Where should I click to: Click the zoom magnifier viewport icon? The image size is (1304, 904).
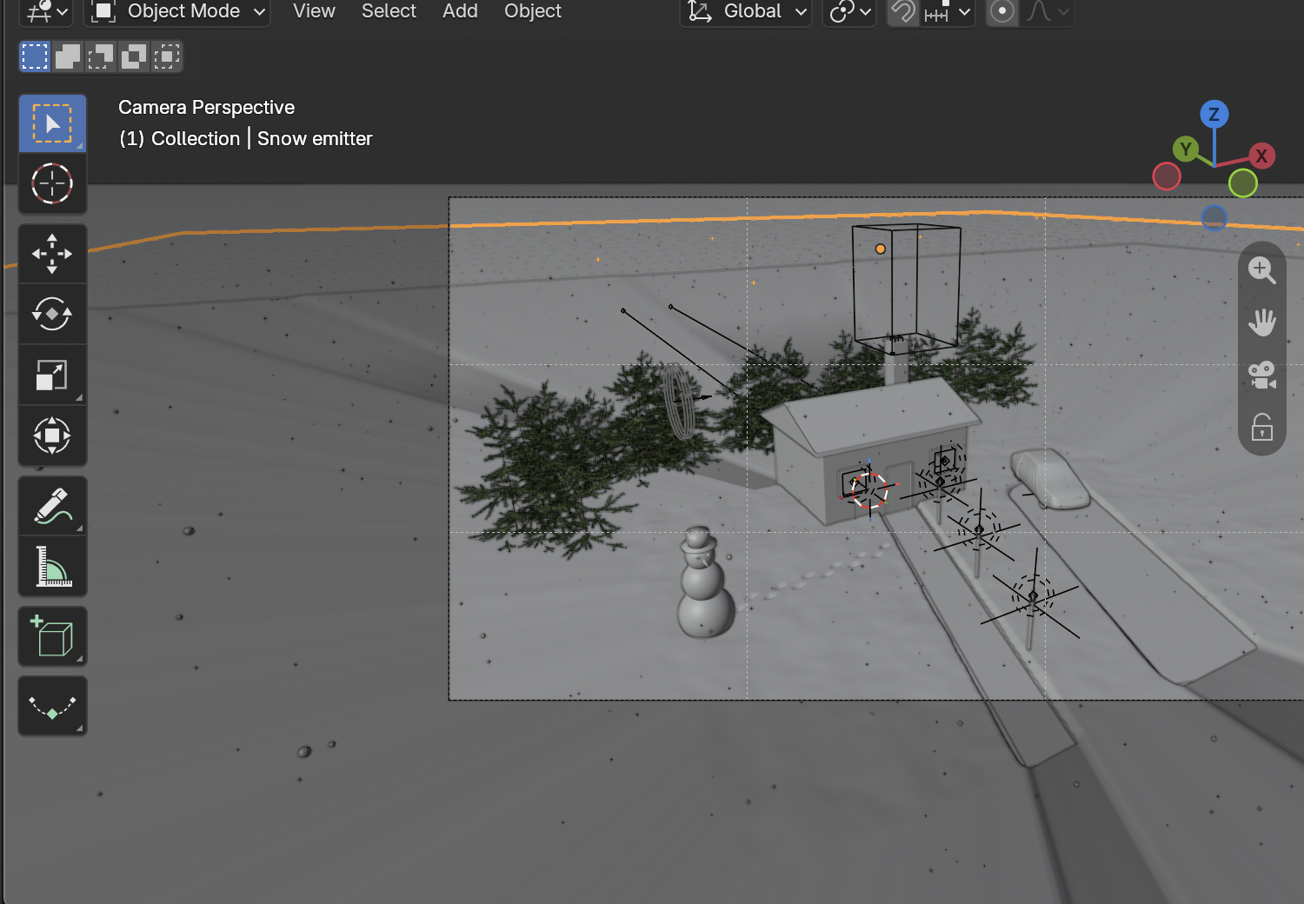[x=1261, y=270]
